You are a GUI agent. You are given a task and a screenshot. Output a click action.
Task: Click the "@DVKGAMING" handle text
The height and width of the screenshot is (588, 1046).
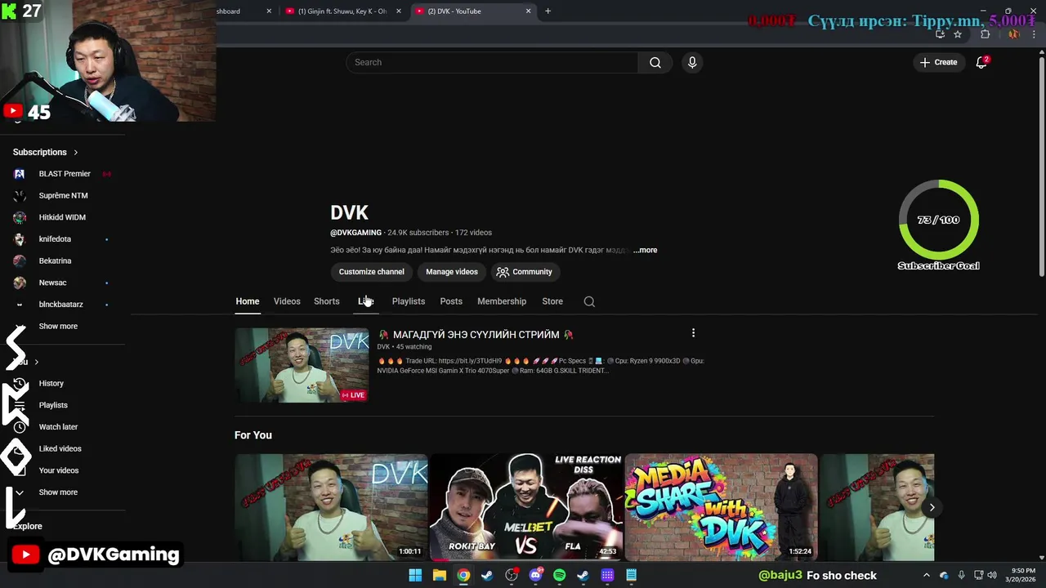click(355, 233)
